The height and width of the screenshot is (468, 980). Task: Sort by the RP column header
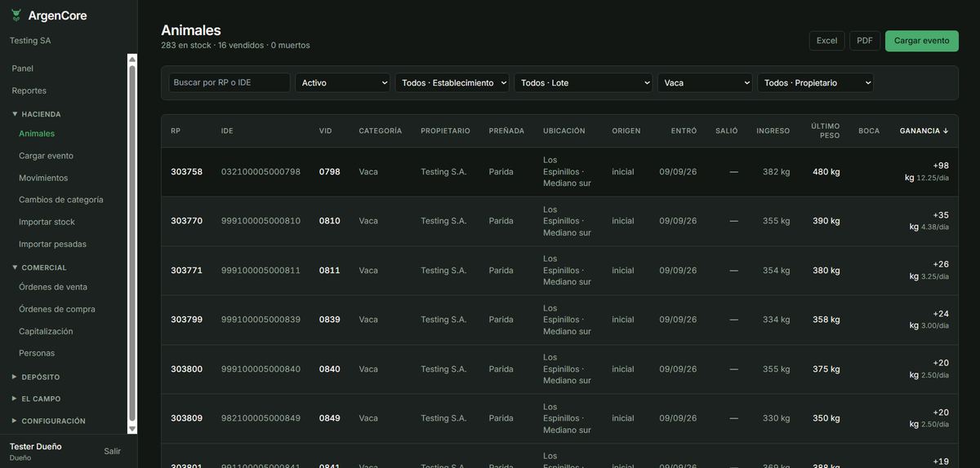(176, 130)
